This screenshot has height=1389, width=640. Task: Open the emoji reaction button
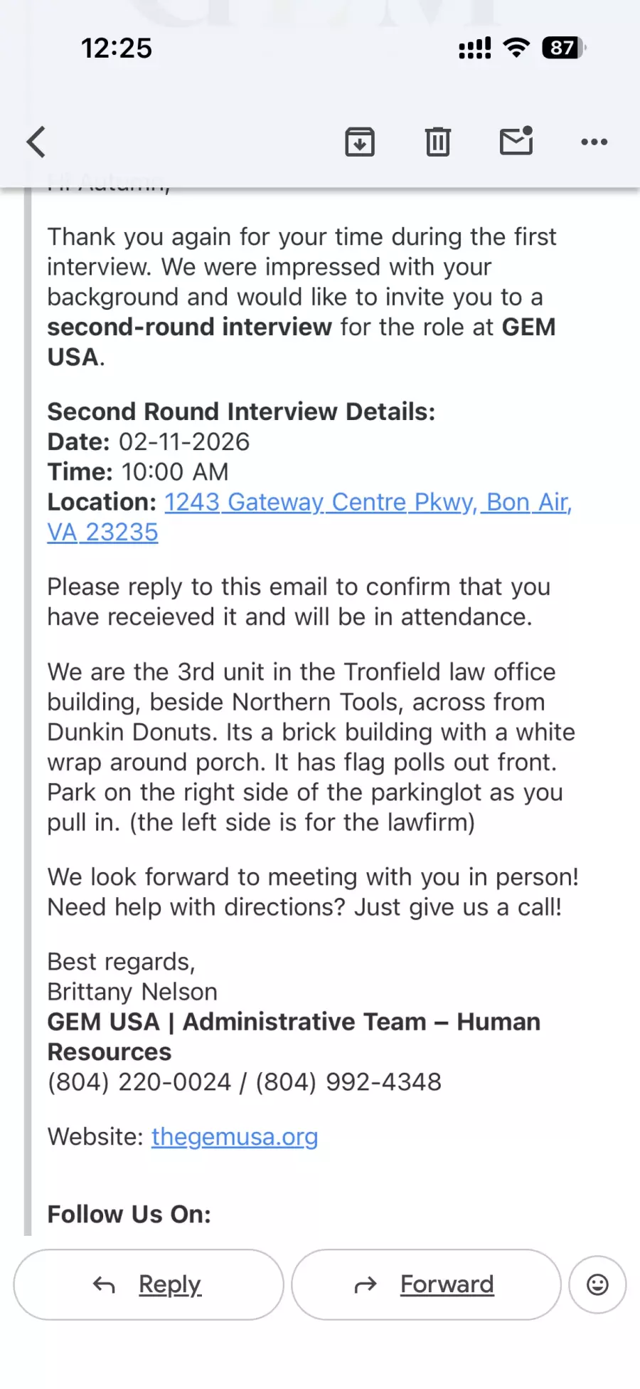click(x=597, y=1284)
